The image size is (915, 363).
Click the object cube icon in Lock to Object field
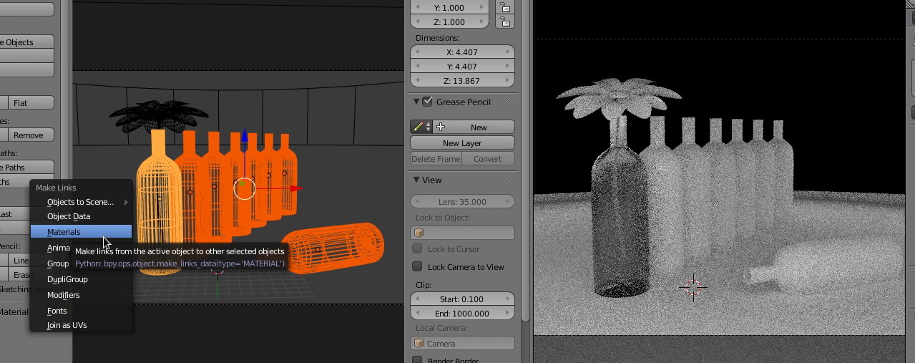pyautogui.click(x=420, y=233)
